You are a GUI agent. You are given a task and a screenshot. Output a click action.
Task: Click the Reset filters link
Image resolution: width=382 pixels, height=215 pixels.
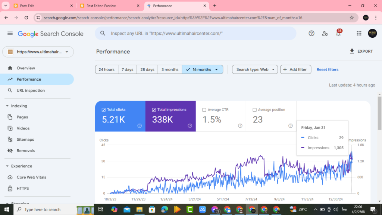coord(327,69)
